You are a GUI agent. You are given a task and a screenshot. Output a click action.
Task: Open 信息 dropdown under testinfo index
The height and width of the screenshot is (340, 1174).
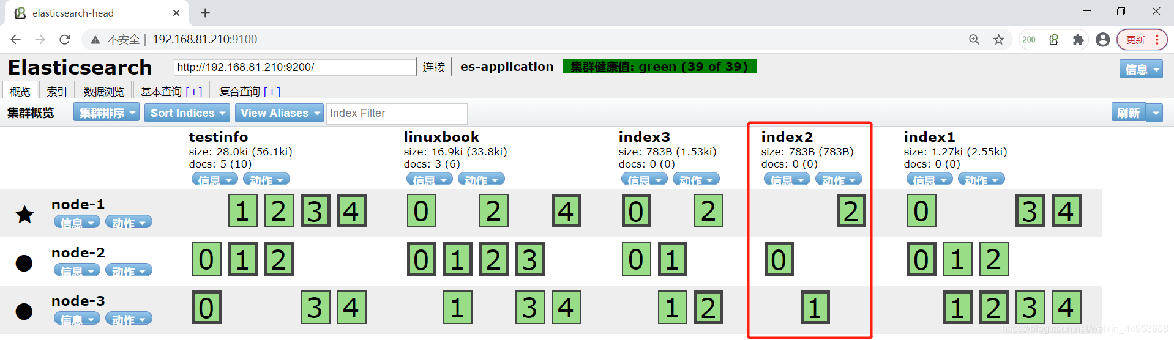(215, 180)
